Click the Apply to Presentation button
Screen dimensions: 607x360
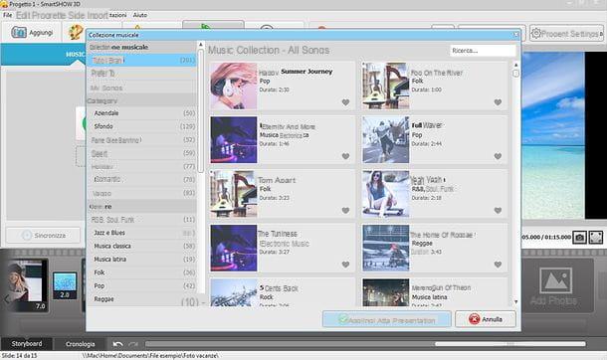tap(387, 320)
